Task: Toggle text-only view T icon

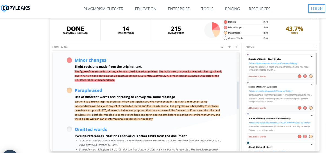Action: coord(237,47)
